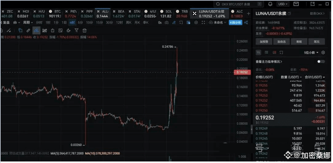The height and width of the screenshot is (163, 333).
Task: Open the 合计(USDT) column dropdown
Action: pos(315,77)
